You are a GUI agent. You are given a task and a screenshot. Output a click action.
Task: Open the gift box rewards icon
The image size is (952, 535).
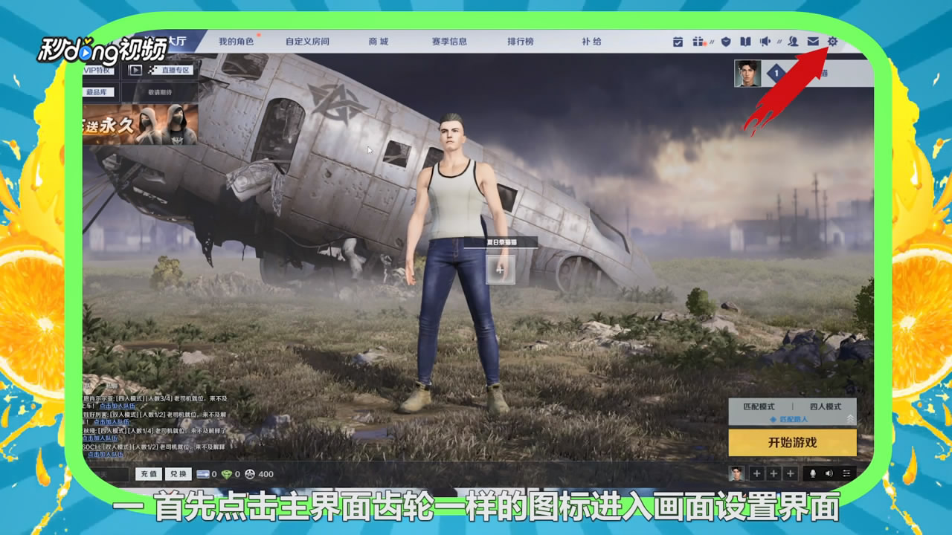[x=698, y=42]
